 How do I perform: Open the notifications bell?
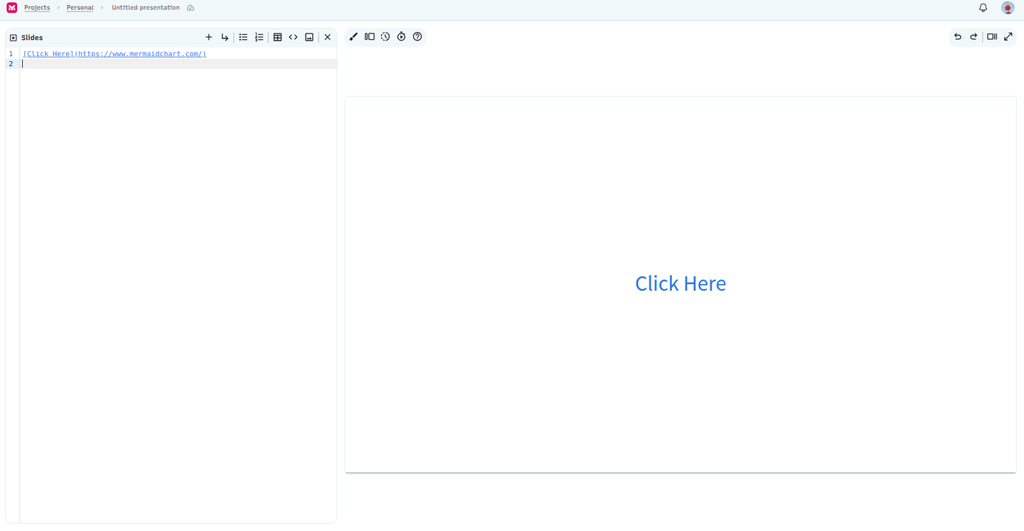pyautogui.click(x=983, y=7)
